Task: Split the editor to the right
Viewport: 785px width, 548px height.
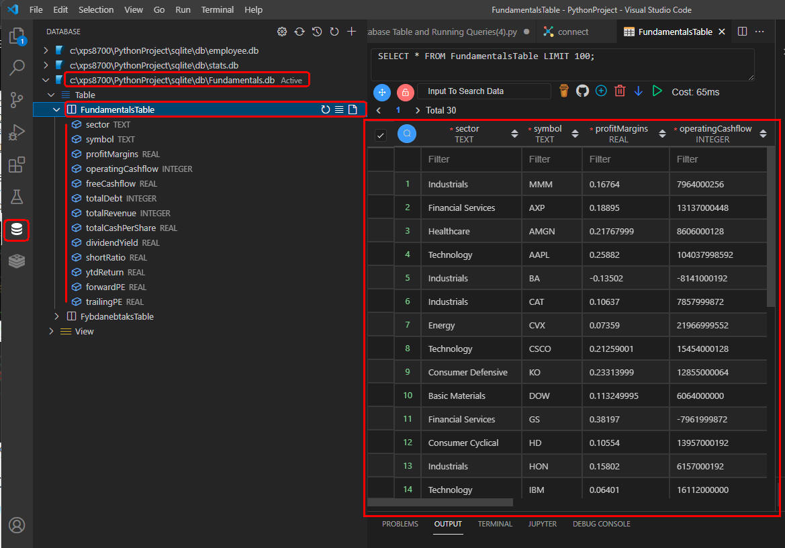Action: tap(743, 32)
